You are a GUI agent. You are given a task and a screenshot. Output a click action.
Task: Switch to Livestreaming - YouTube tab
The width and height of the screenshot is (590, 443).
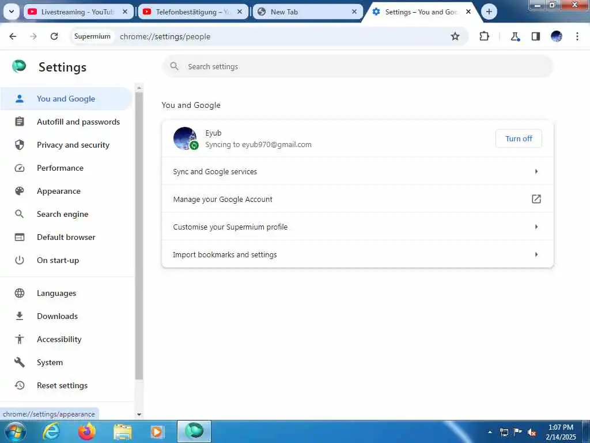point(78,12)
